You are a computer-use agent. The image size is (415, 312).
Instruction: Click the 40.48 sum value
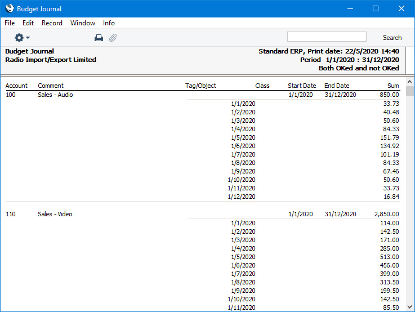coord(391,112)
